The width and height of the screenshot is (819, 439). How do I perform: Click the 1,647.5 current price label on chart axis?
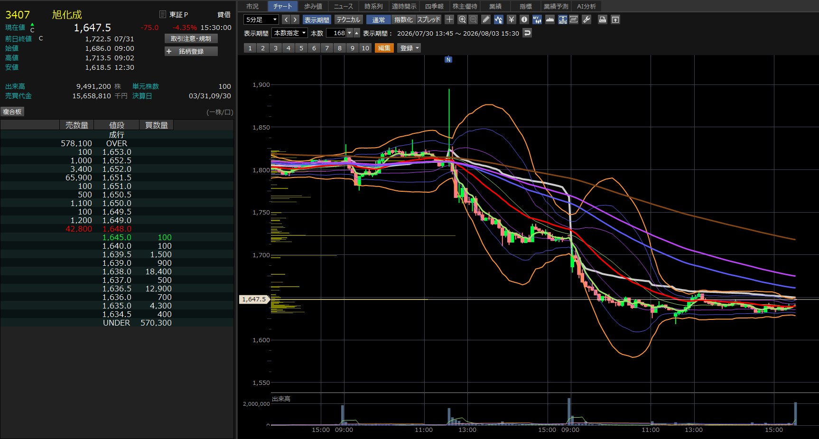coord(254,299)
